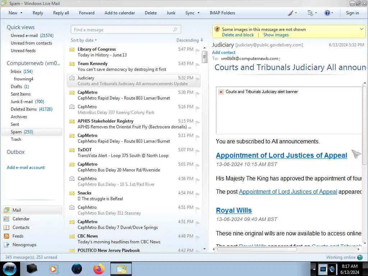Click Add to calendar in toolbar

120,13
